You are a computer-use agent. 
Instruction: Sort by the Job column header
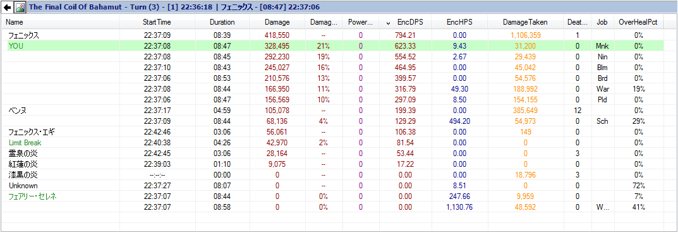(602, 22)
